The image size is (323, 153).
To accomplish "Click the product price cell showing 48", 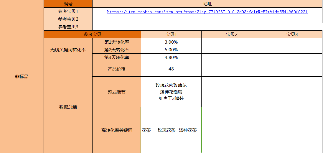I will coord(171,69).
